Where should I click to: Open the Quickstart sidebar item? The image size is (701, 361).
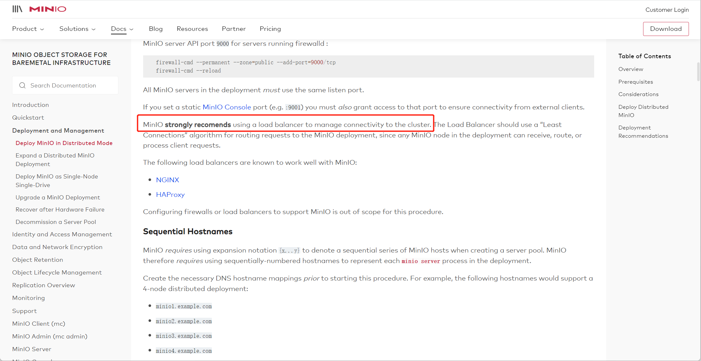coord(28,118)
